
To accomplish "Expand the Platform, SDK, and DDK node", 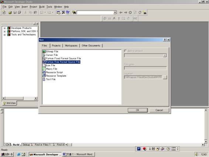I will [x=5, y=31].
